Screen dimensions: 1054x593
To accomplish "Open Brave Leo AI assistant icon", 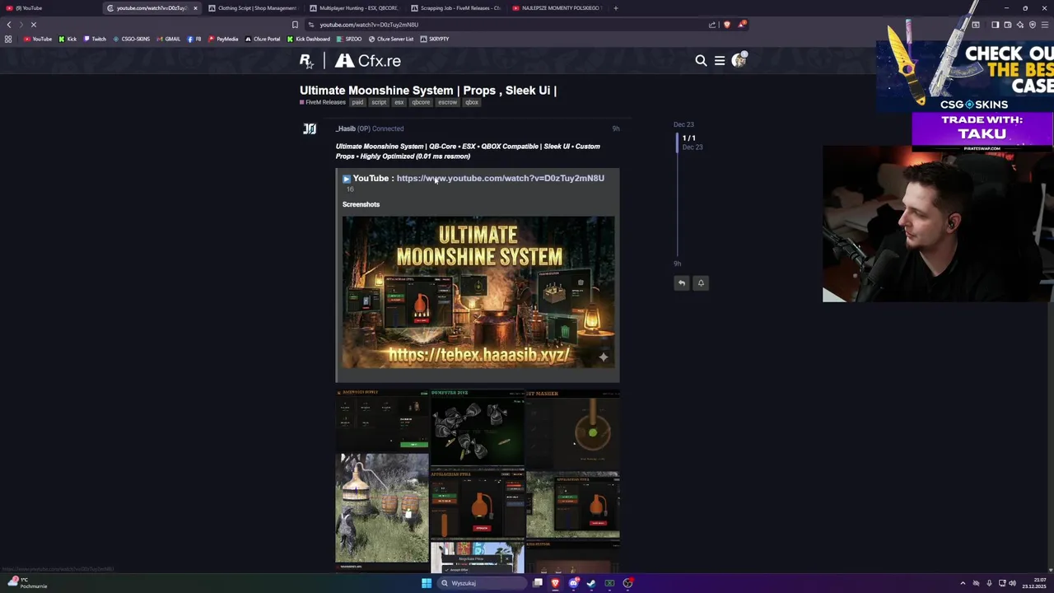I will coord(1020,25).
